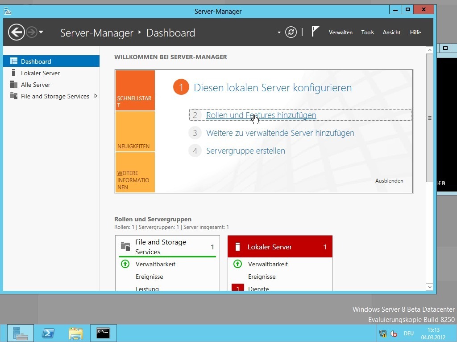Viewport: 457px width, 342px height.
Task: Click Rollen und Features hinzufügen link
Action: pyautogui.click(x=261, y=115)
